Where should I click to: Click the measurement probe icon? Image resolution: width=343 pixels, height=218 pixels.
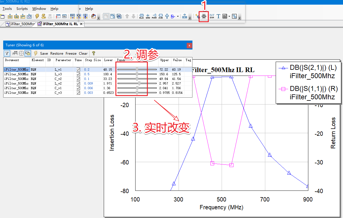click(x=167, y=16)
